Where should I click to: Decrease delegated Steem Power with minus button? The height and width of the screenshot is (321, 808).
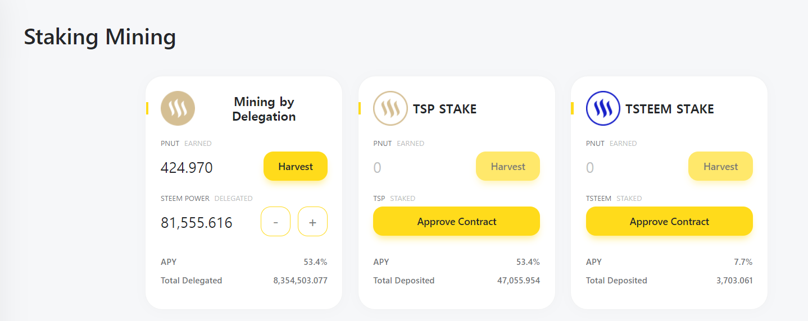(275, 222)
